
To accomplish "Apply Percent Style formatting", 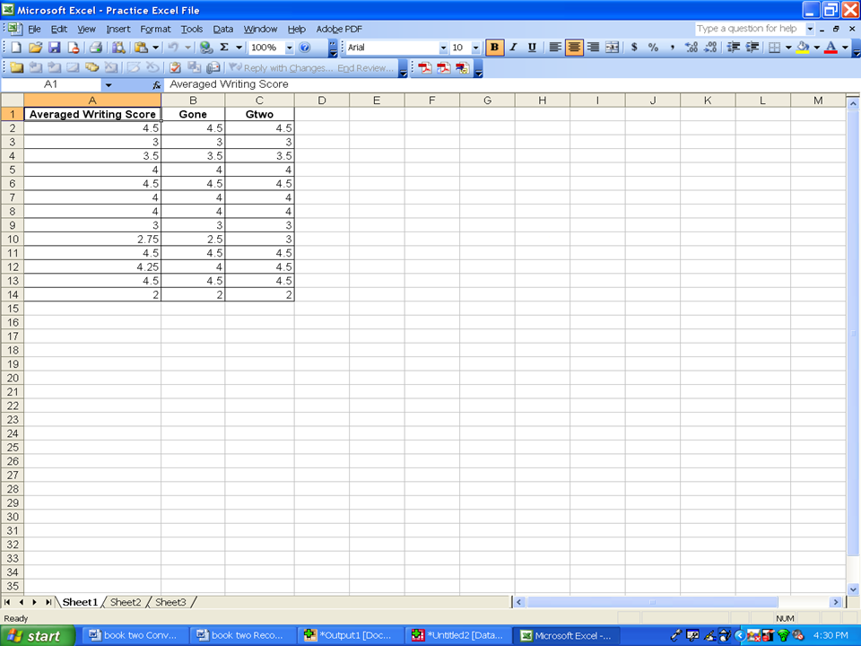I will [x=653, y=48].
